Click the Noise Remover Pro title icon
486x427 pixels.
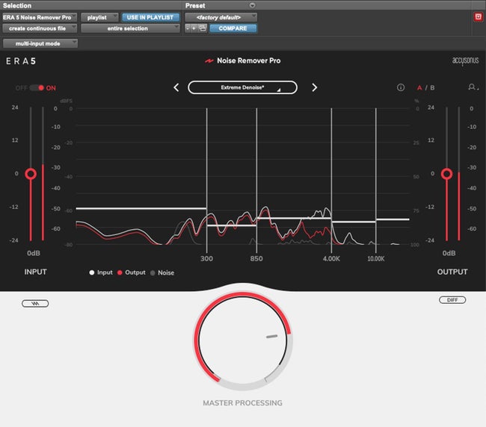[x=209, y=61]
